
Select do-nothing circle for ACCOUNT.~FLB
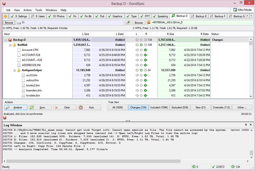141,60
